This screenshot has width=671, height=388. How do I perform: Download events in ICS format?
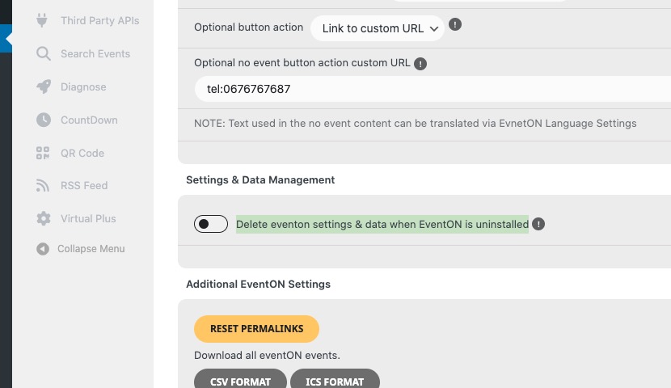(335, 380)
